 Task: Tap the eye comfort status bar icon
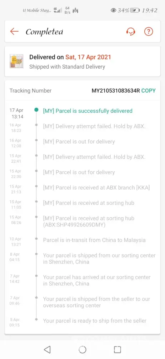tap(113, 10)
